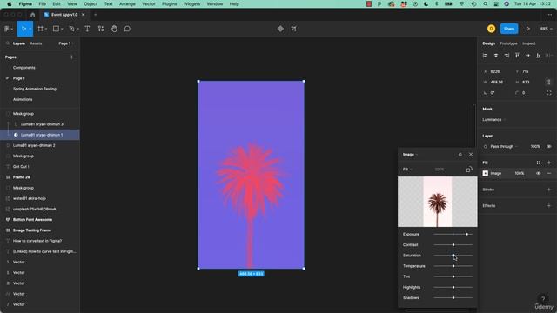Adjust the Saturation slider handle
Screen dimensions: 557x313
453,255
